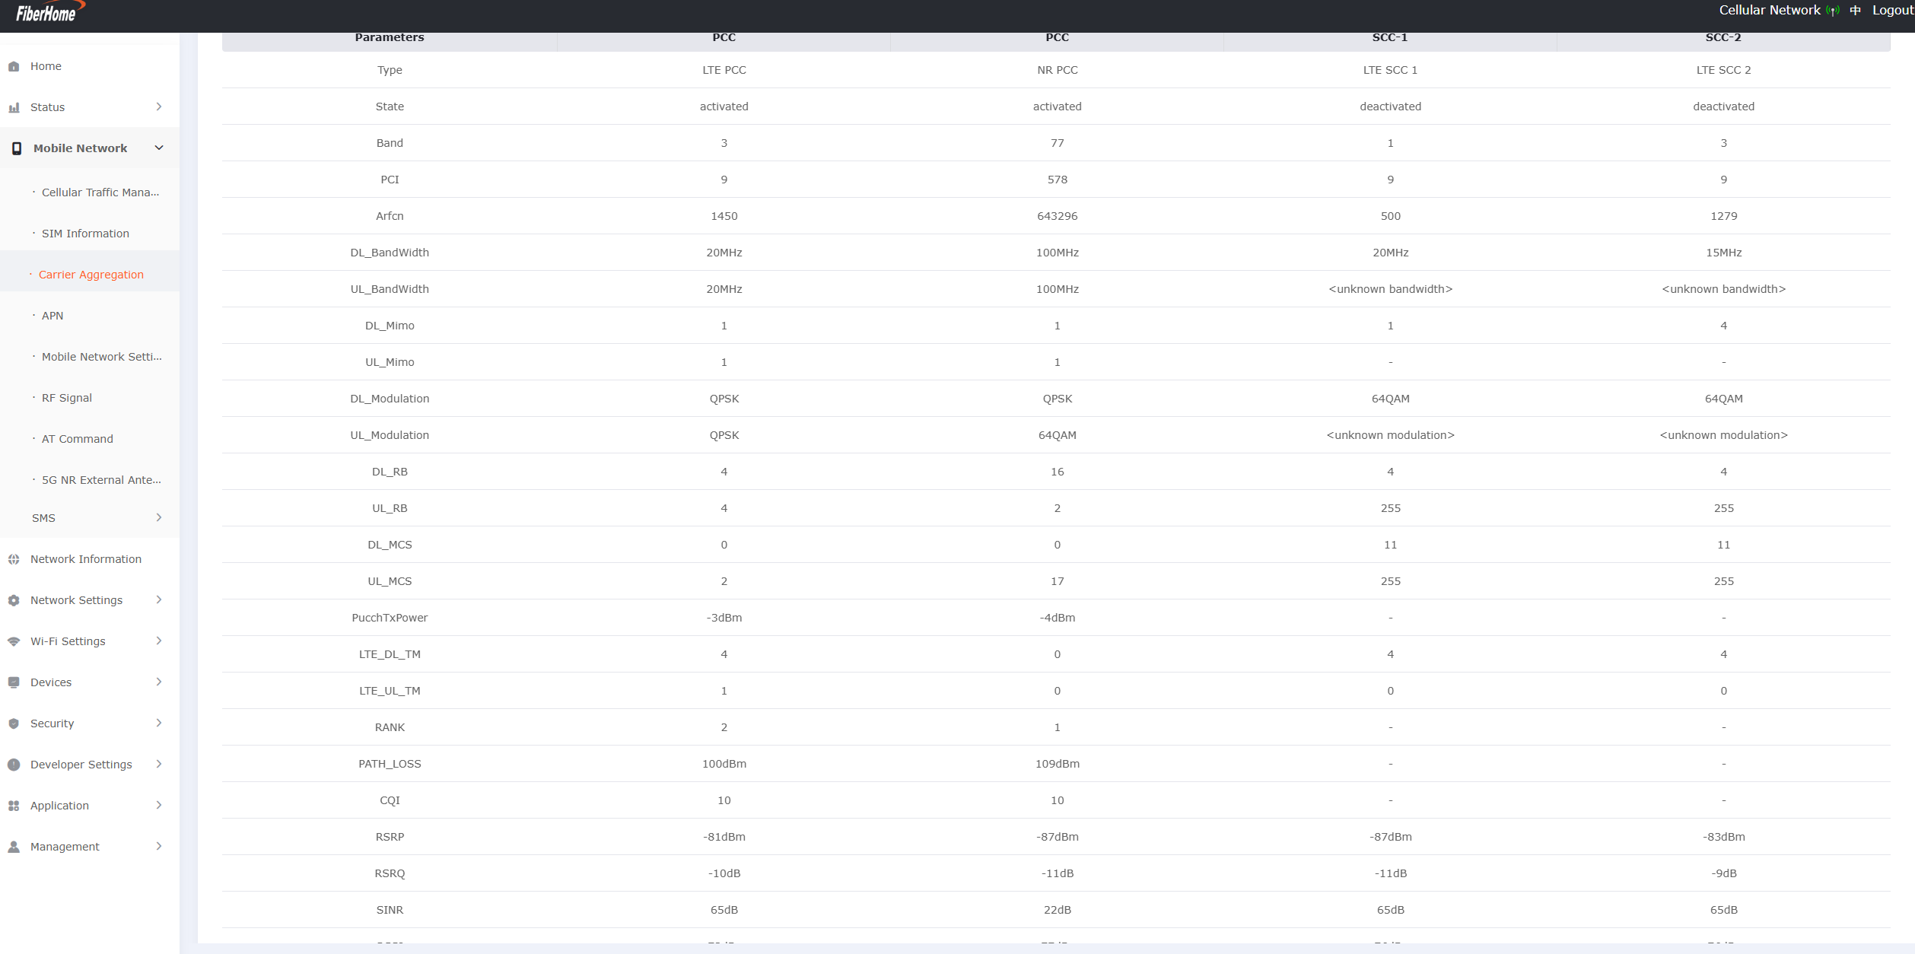Expand the SMS submenu arrow
The height and width of the screenshot is (954, 1915).
pyautogui.click(x=159, y=517)
